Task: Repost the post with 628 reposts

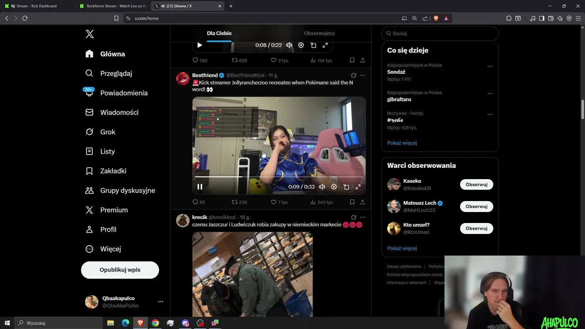Action: (239, 60)
